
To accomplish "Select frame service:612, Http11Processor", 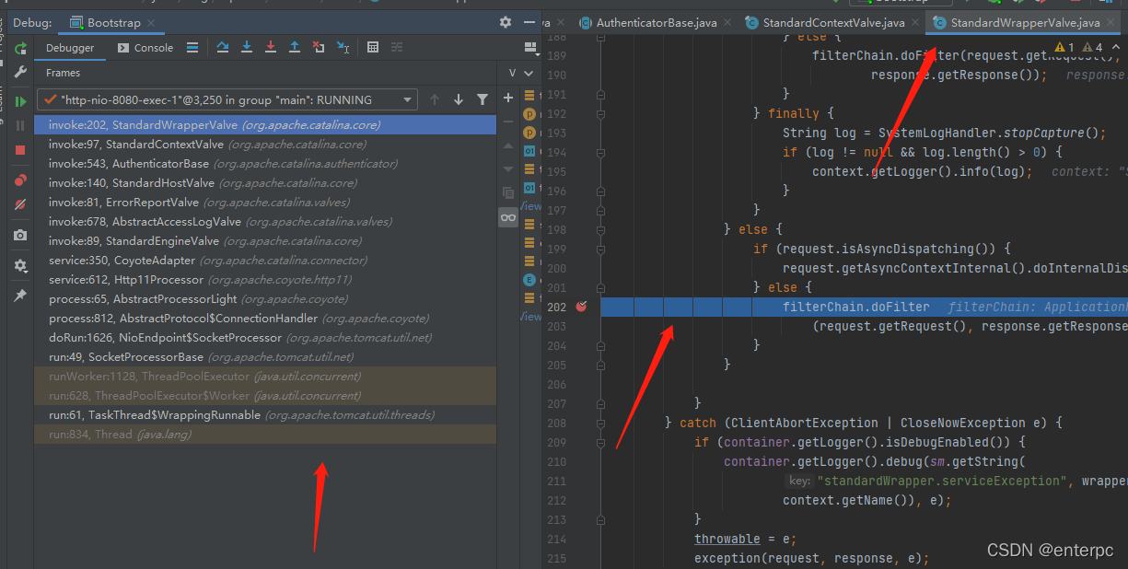I will tap(265, 279).
